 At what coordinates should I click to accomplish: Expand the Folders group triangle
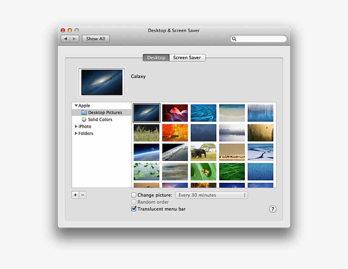76,133
